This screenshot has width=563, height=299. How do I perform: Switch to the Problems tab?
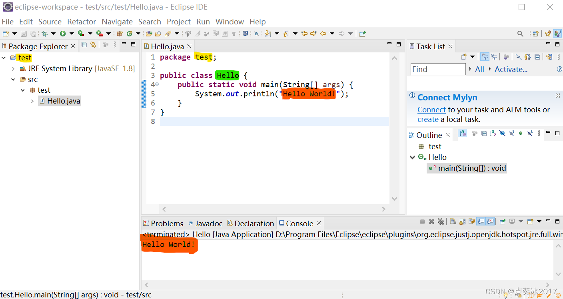(x=163, y=223)
